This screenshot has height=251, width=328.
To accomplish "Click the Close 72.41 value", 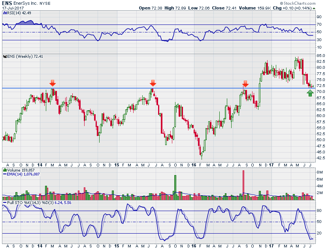I will [x=224, y=8].
